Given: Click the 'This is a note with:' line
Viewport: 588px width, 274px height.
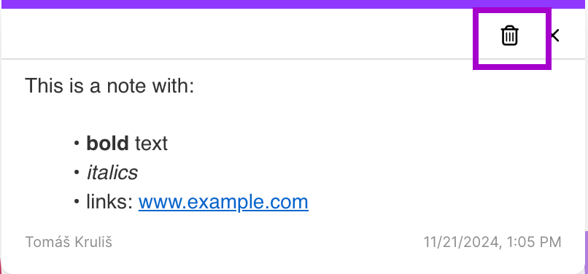Looking at the screenshot, I should click(x=109, y=86).
